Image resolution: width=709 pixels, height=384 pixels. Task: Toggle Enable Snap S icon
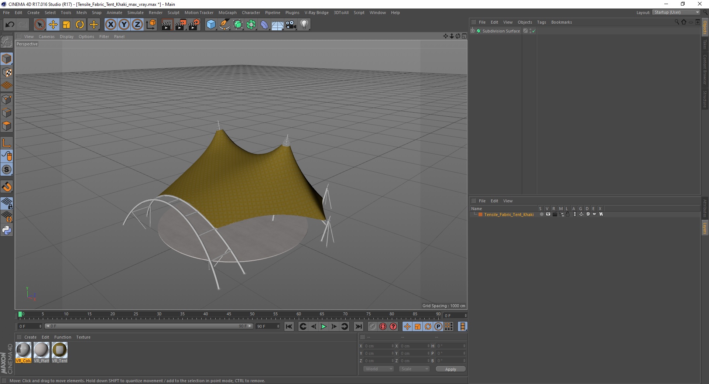(x=7, y=169)
